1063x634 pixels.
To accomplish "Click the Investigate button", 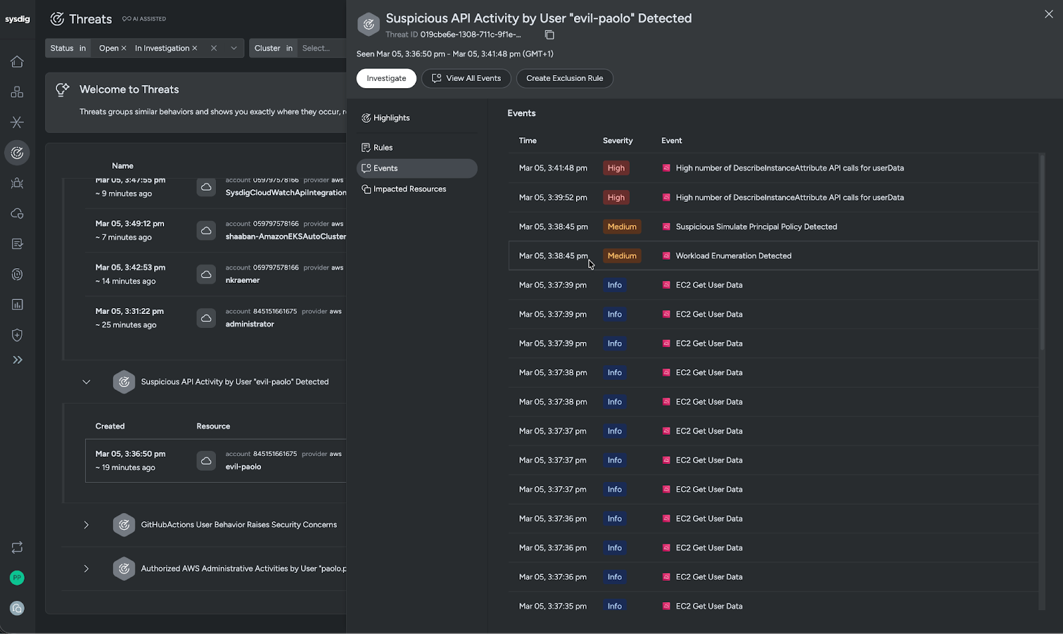I will click(x=386, y=78).
